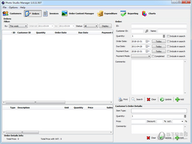Image resolution: width=192 pixels, height=144 pixels.
Task: Open the filter By 'This week' dropdown
Action: point(18,26)
